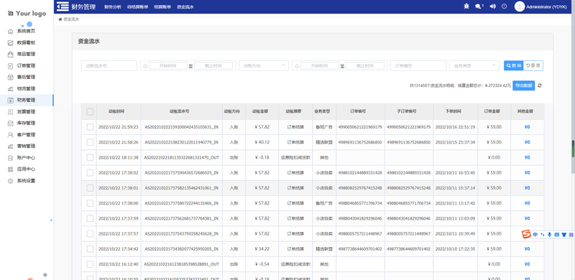Screen dimensions: 575x280
Task: Open 售后管理 icon in sidebar
Action: (10, 78)
